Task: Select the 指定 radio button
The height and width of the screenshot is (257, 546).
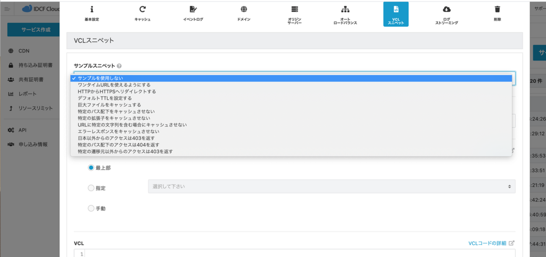Action: (91, 188)
